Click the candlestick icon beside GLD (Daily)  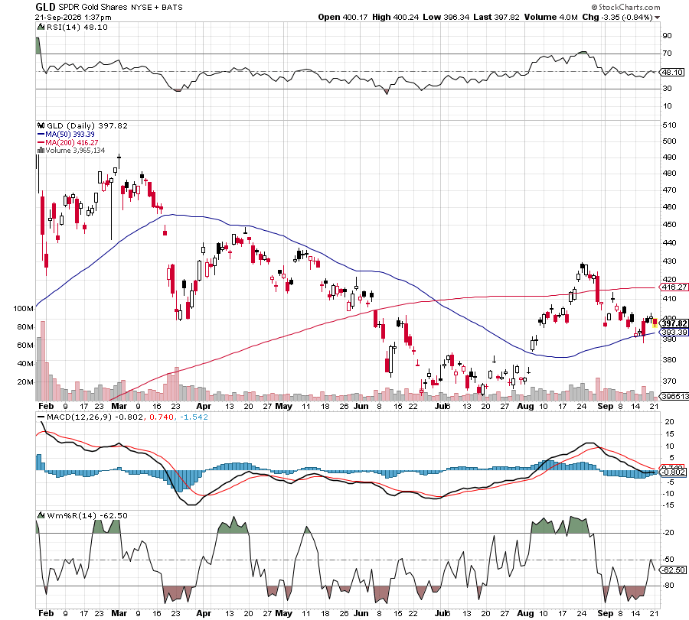[x=41, y=125]
